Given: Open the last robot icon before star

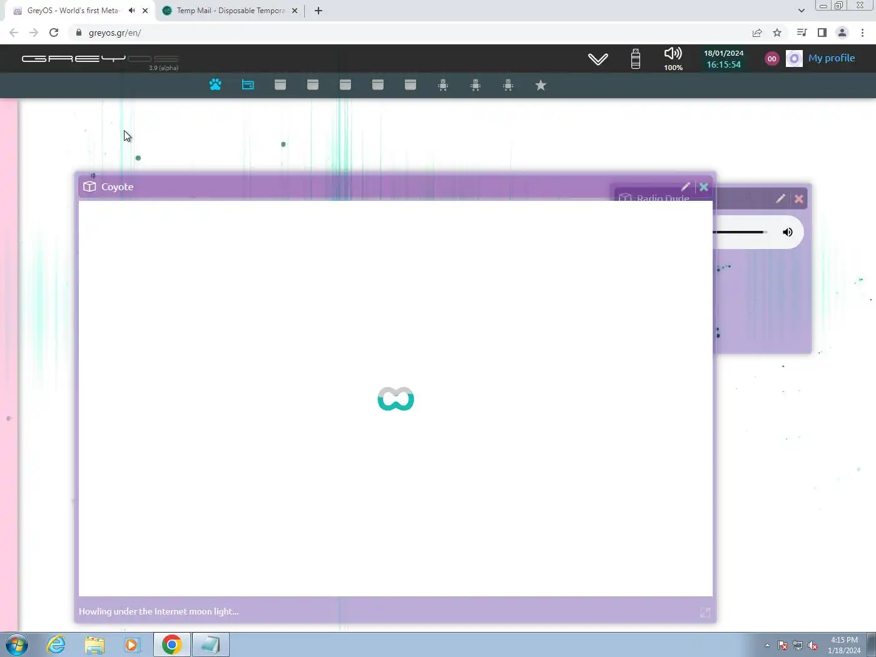Looking at the screenshot, I should 508,85.
